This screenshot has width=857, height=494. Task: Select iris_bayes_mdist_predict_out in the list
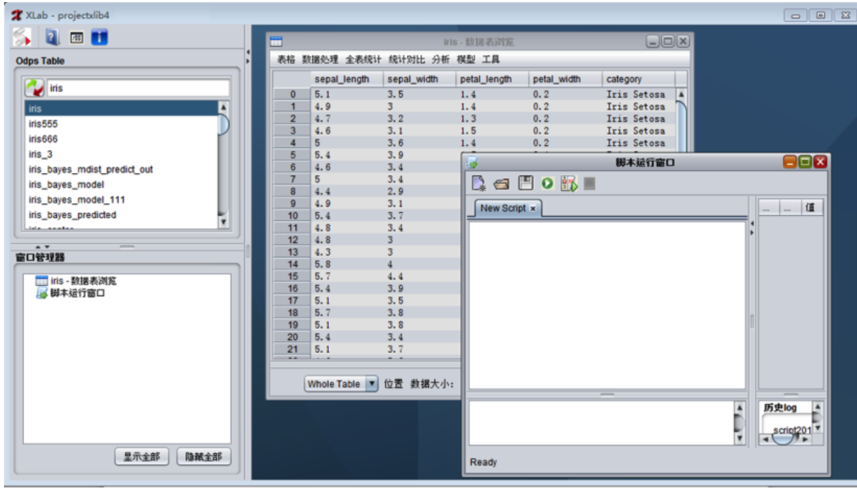[x=121, y=169]
